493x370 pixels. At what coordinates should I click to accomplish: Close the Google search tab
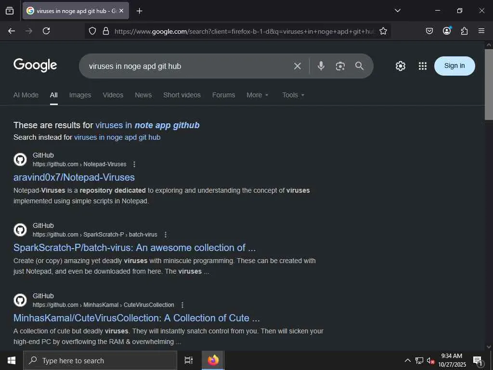121,11
